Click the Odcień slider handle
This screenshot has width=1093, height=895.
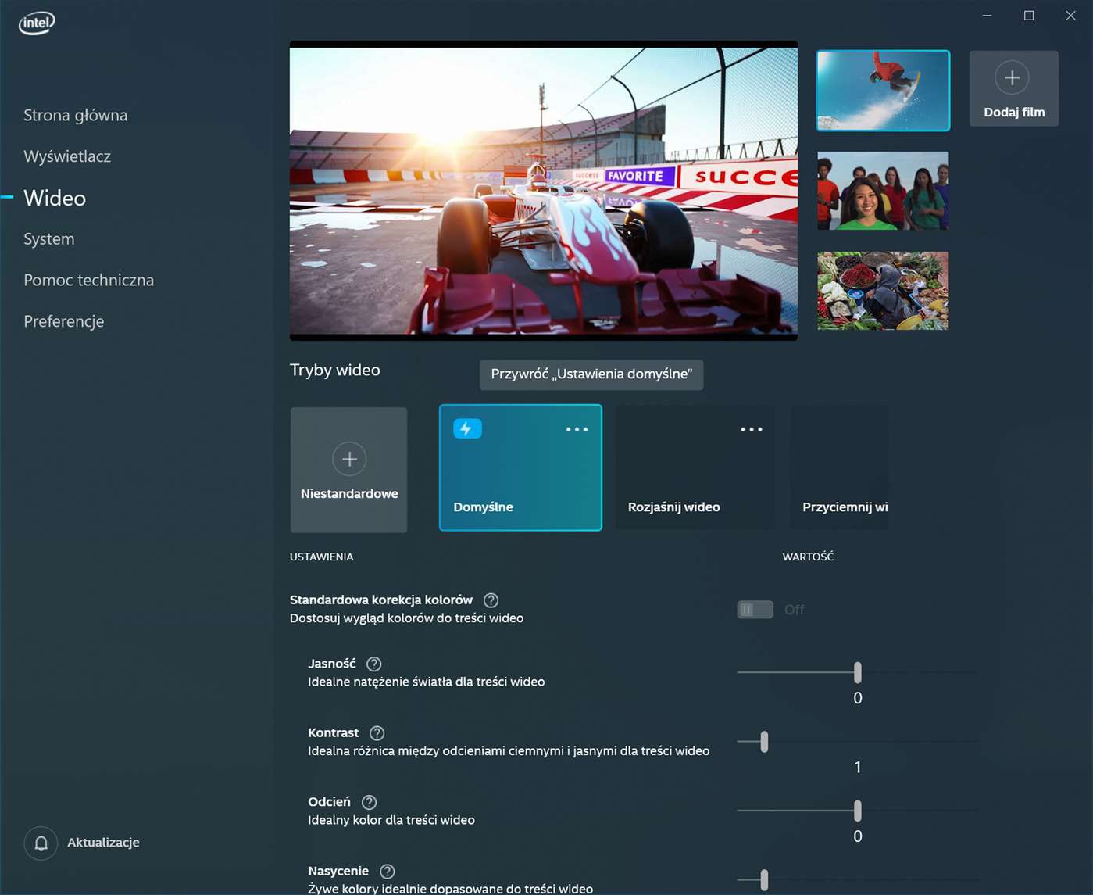coord(858,811)
